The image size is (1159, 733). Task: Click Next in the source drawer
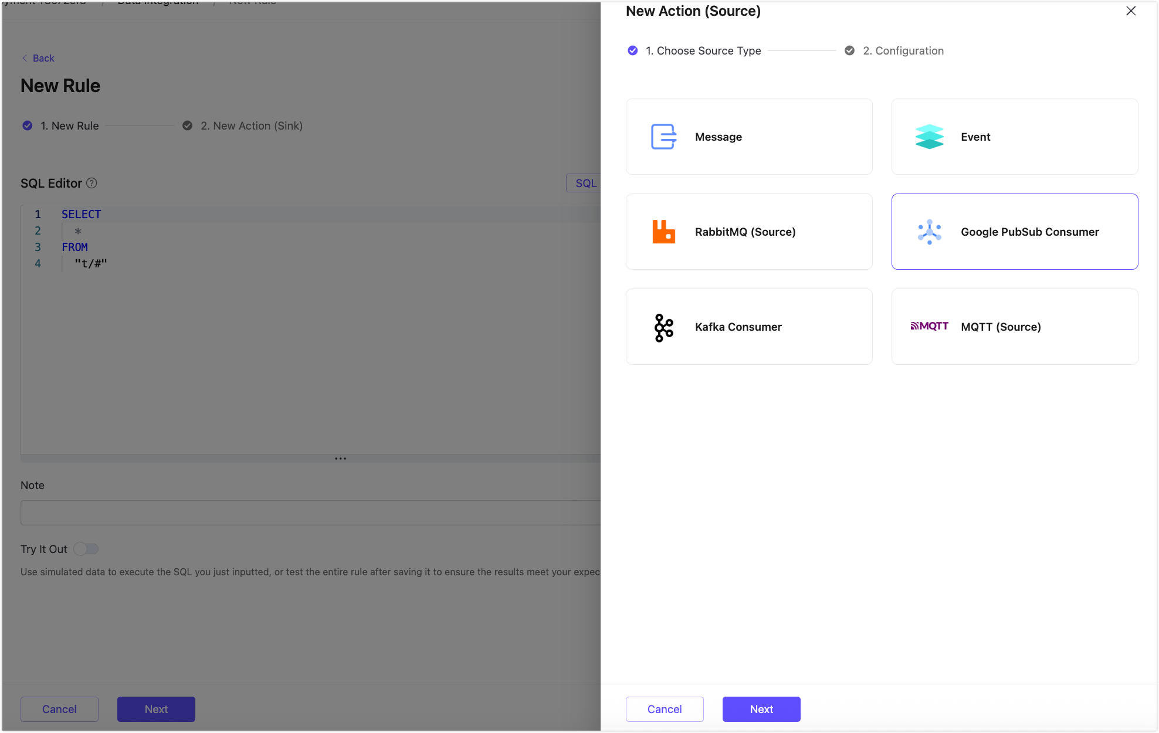tap(761, 709)
